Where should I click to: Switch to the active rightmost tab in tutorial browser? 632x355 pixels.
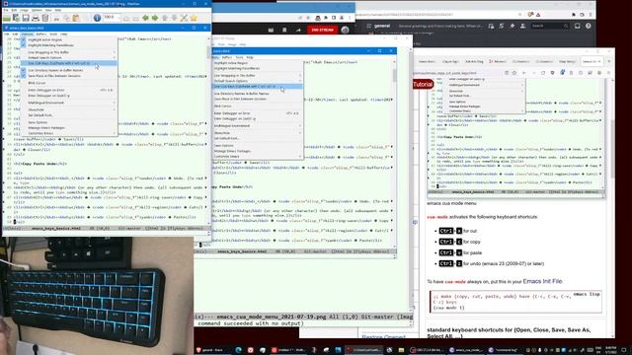click(x=592, y=61)
